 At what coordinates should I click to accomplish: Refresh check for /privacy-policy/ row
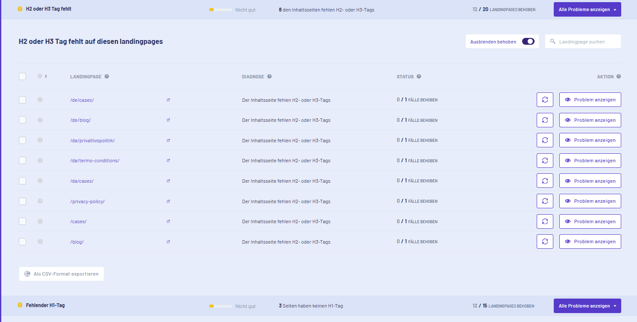[x=545, y=201]
